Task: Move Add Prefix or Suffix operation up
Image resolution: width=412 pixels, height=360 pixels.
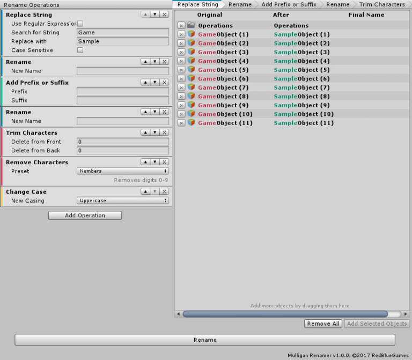Action: pyautogui.click(x=145, y=82)
